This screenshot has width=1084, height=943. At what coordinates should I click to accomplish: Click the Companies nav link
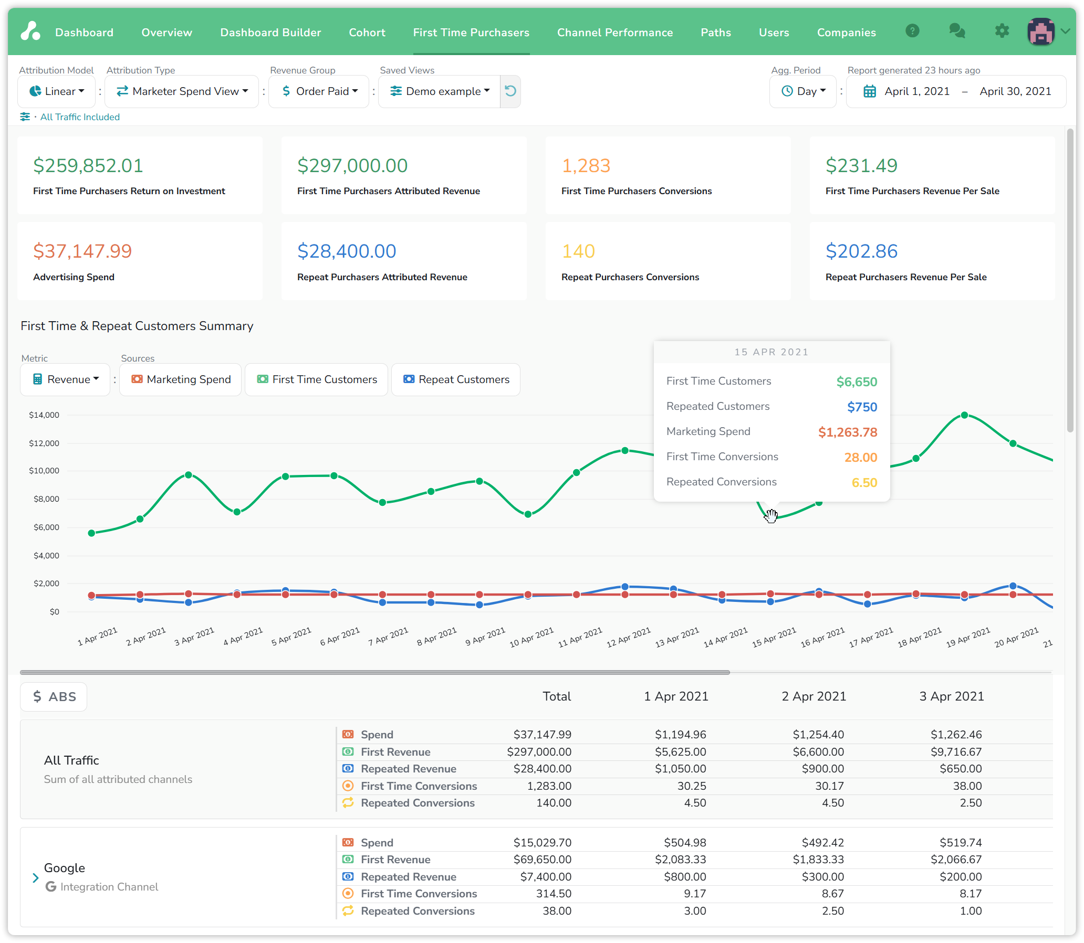pyautogui.click(x=846, y=33)
